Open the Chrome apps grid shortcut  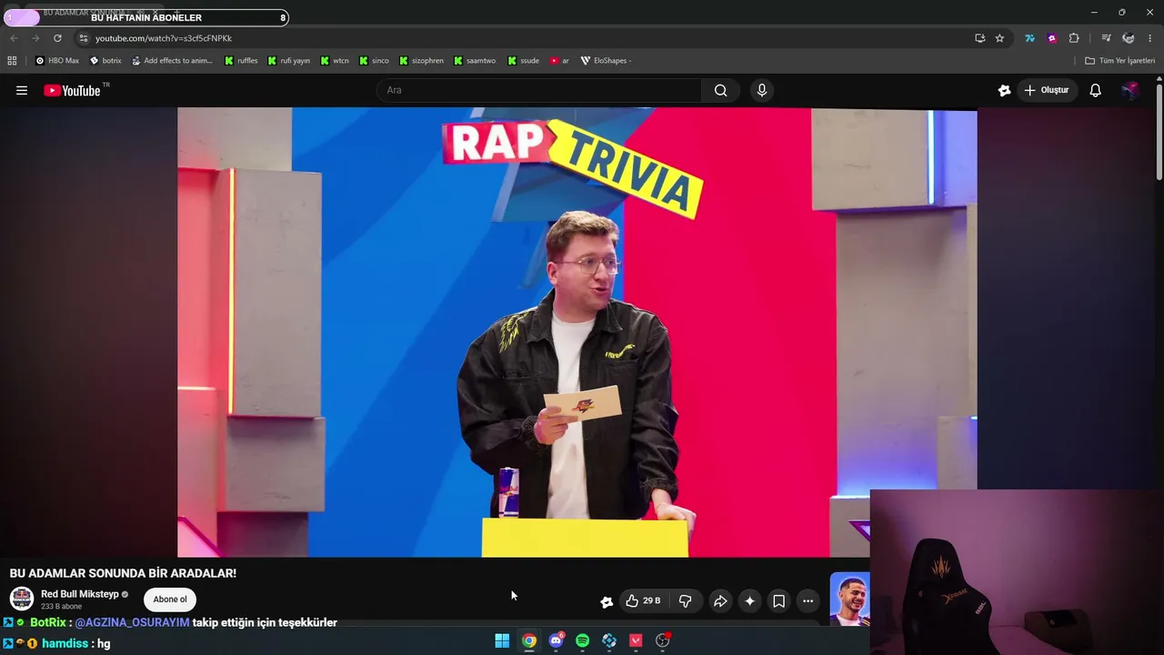[12, 61]
